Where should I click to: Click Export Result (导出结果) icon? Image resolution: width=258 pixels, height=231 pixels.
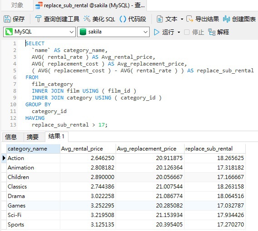[190, 19]
